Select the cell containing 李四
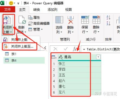 click(x=79, y=70)
